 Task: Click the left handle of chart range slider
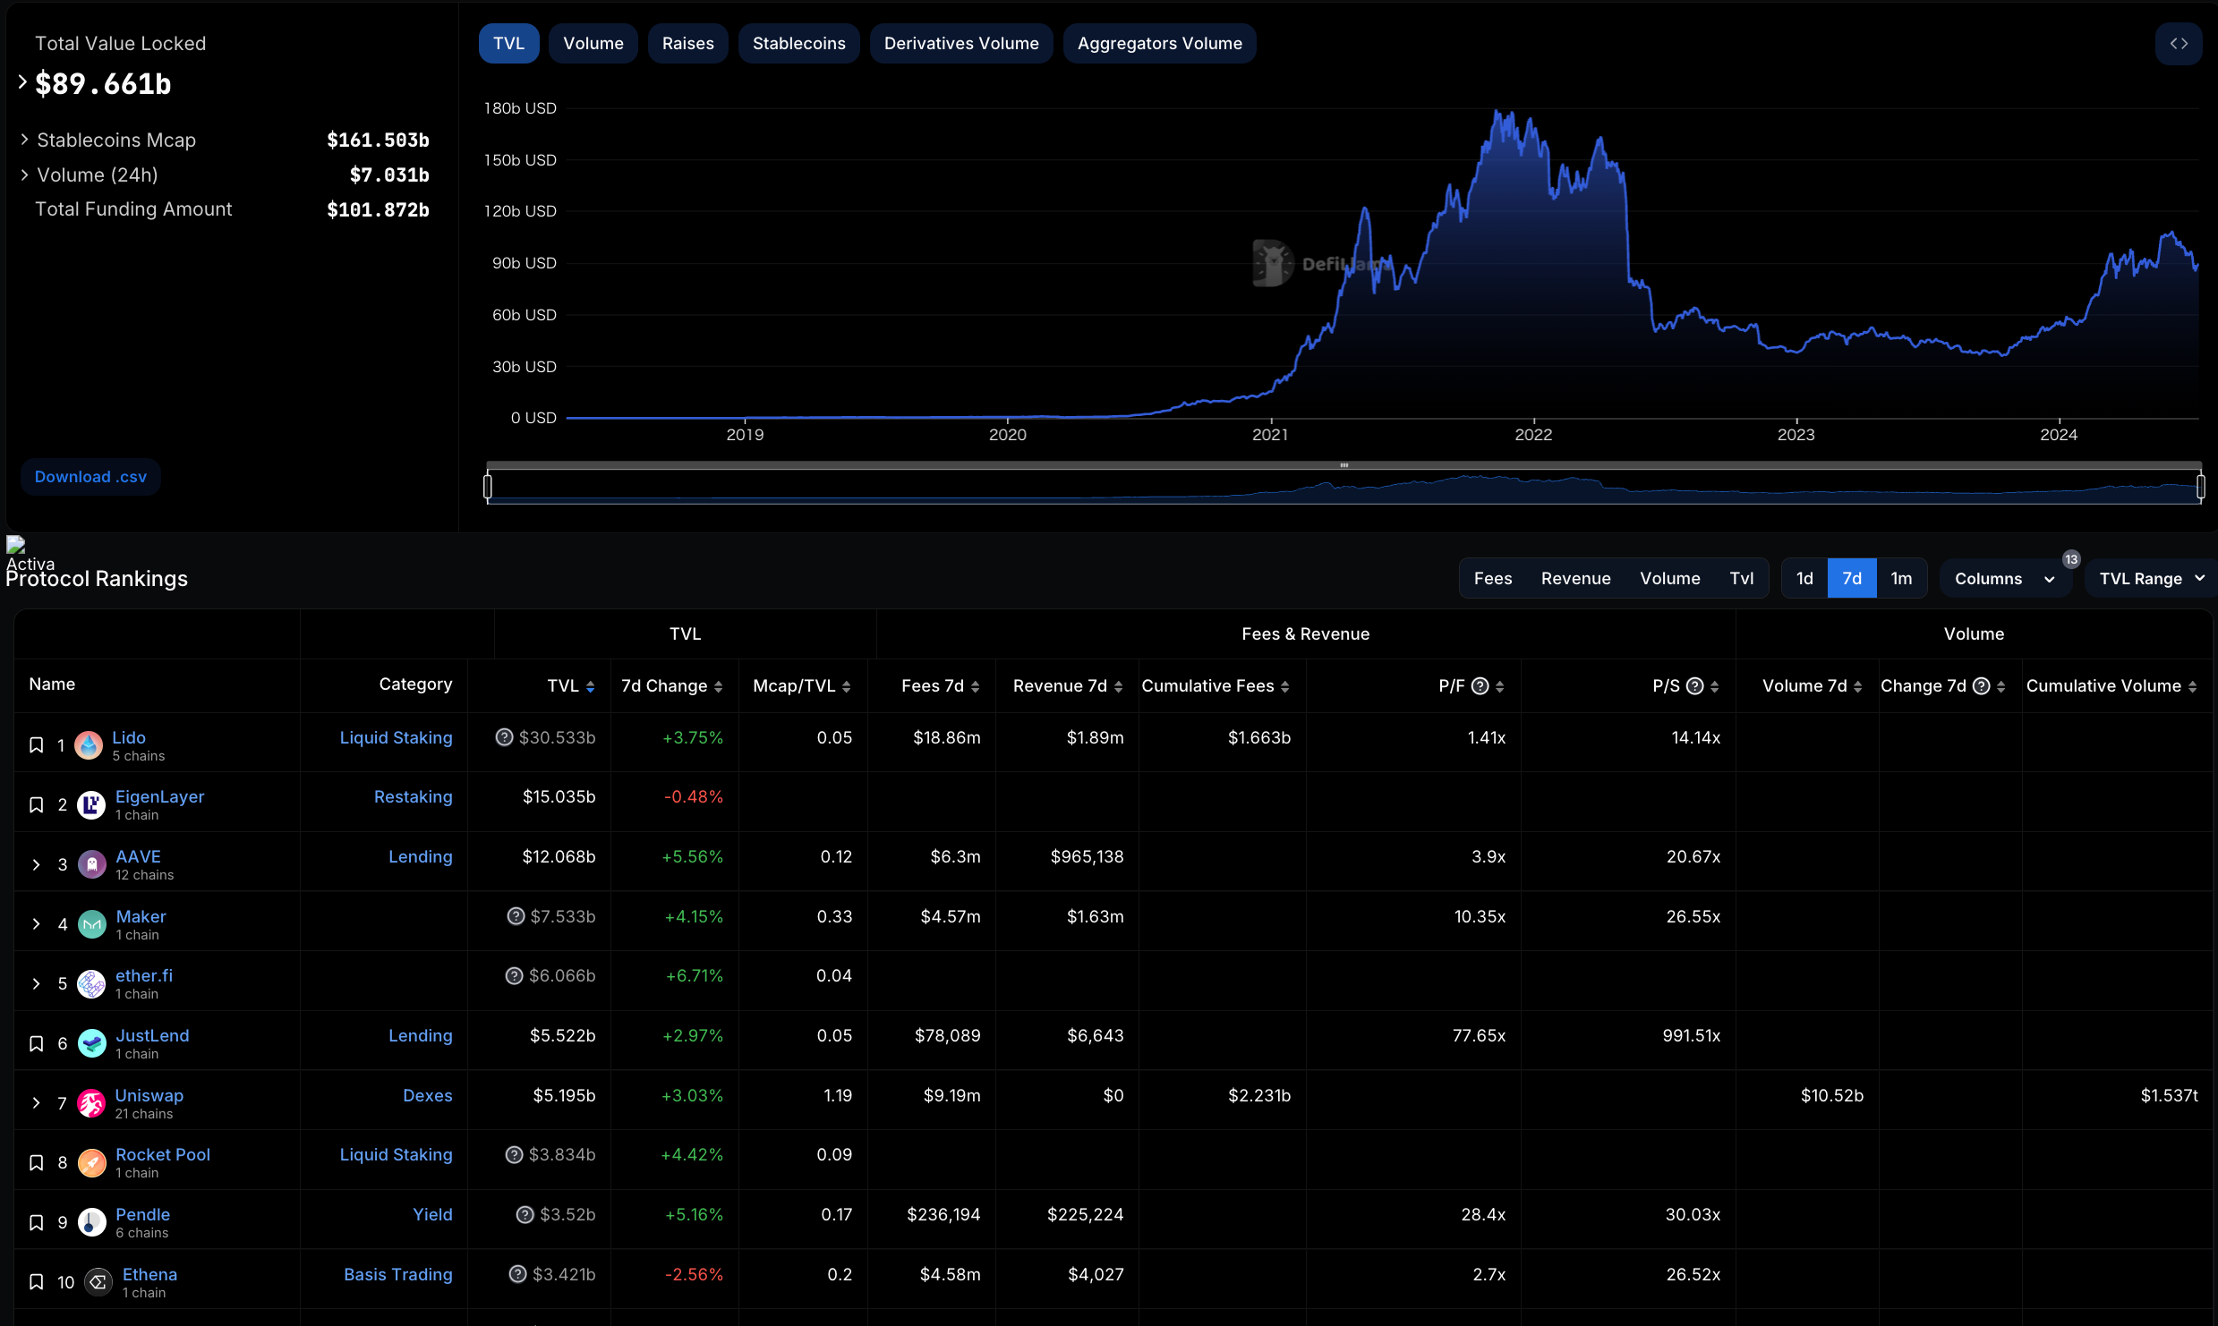(488, 487)
